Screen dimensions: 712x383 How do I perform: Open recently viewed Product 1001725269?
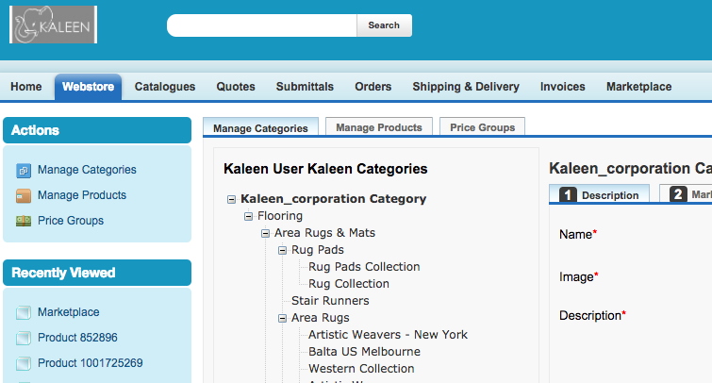(x=90, y=363)
